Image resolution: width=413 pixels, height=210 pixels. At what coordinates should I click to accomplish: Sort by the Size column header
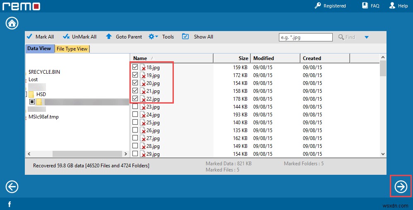coord(232,58)
